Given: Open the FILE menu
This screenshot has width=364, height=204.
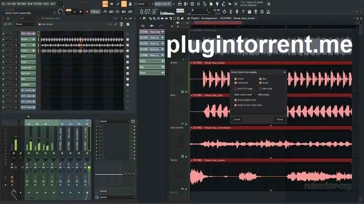Looking at the screenshot, I should pyautogui.click(x=3, y=4).
